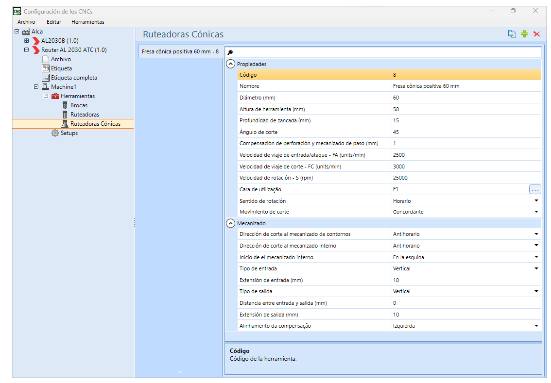Click the Ruteadoras router bit icon
The height and width of the screenshot is (383, 551).
[65, 115]
